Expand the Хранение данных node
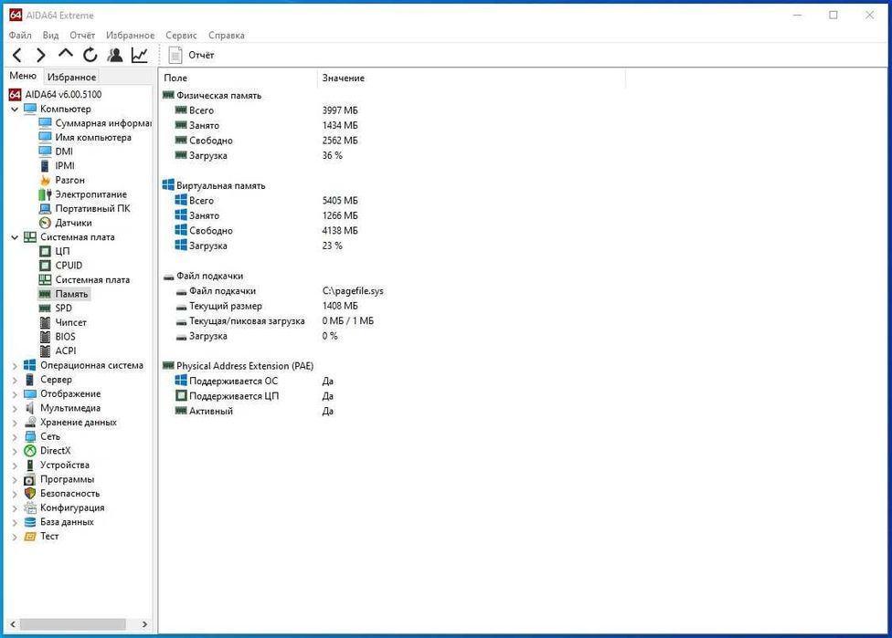Image resolution: width=892 pixels, height=638 pixels. tap(15, 423)
